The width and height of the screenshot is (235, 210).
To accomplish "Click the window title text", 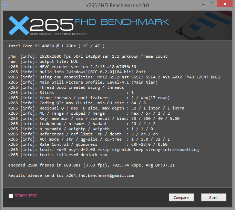I will (x=118, y=5).
